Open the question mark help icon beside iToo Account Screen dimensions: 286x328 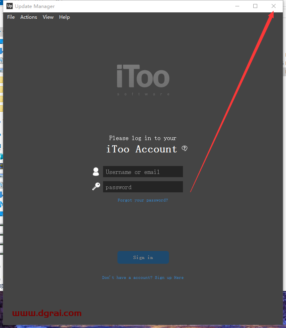pos(185,148)
